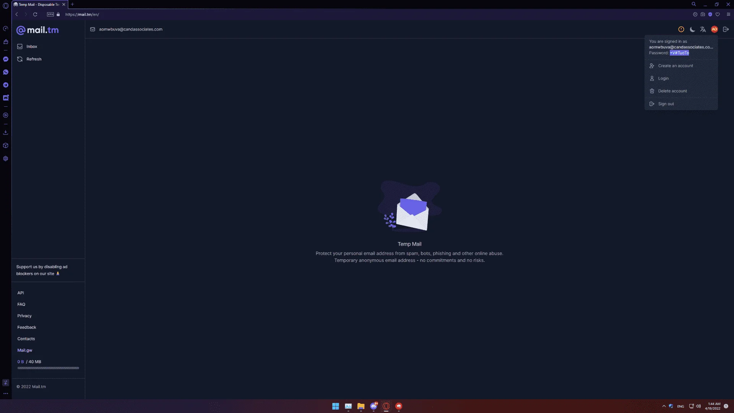Image resolution: width=734 pixels, height=413 pixels.
Task: Click the highlighted password text +V#TuoTo
Action: coord(679,53)
